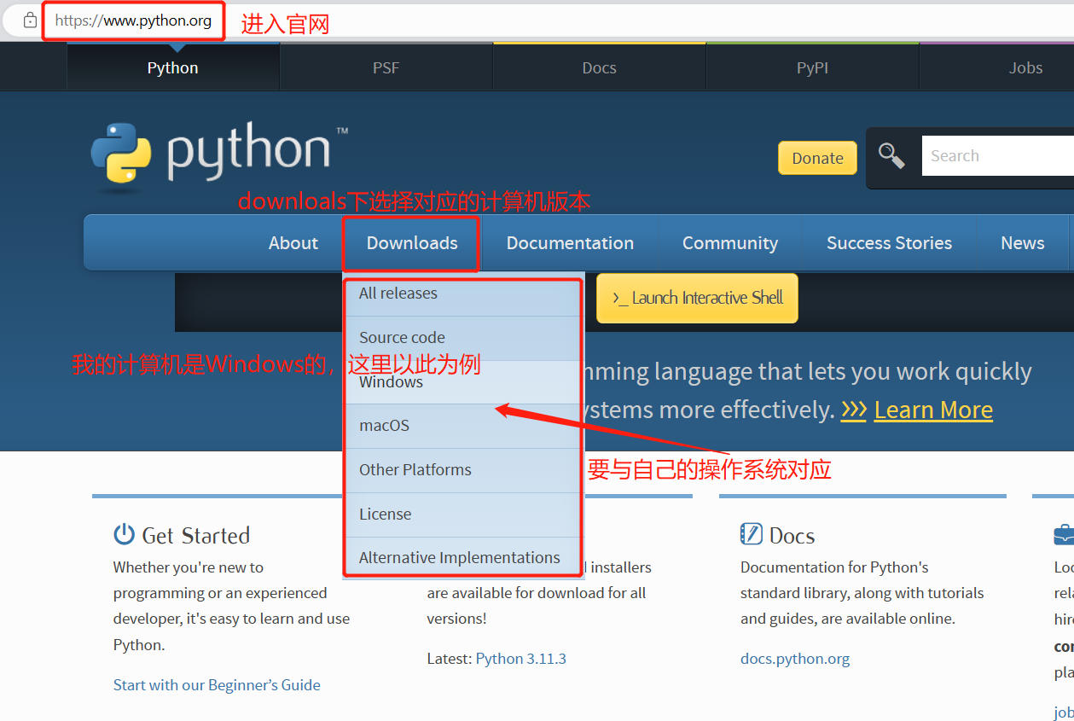Open the Docs top tab
The height and width of the screenshot is (721, 1074).
(x=599, y=67)
